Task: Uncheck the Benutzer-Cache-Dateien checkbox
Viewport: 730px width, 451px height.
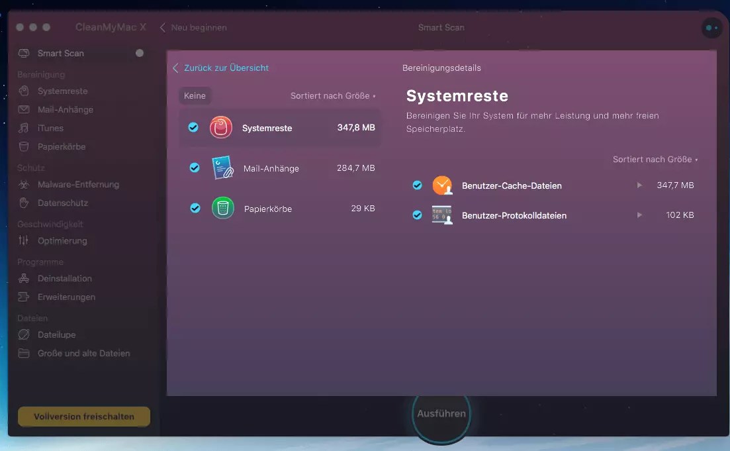Action: tap(417, 185)
